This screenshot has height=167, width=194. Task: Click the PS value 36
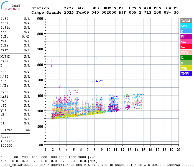(x=176, y=13)
